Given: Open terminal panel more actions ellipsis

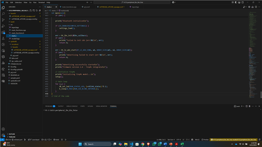Looking at the screenshot, I should coord(253,106).
